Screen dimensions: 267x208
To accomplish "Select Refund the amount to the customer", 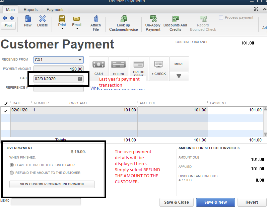I will point(12,173).
